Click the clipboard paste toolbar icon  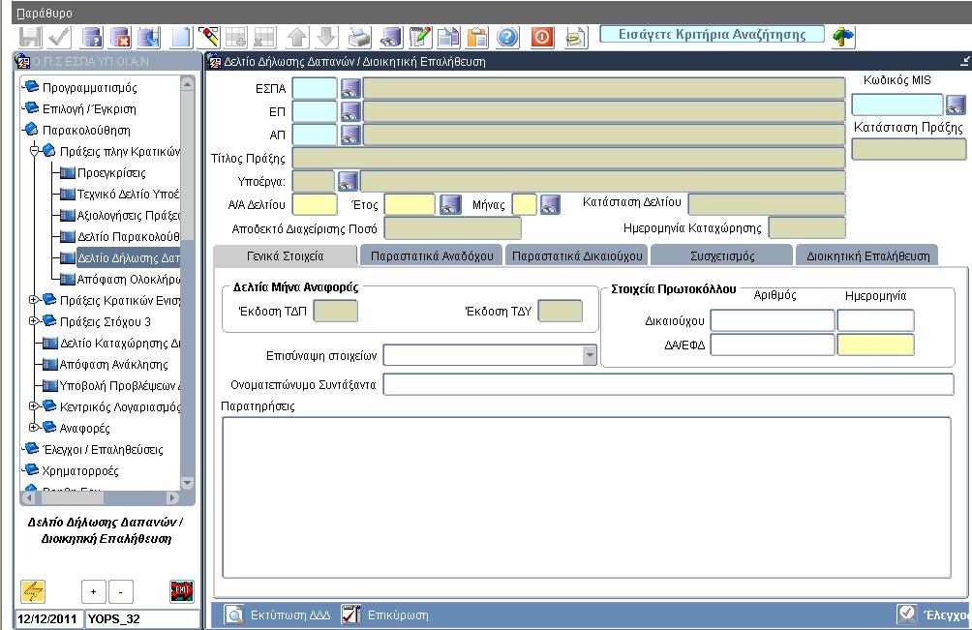coord(477,38)
